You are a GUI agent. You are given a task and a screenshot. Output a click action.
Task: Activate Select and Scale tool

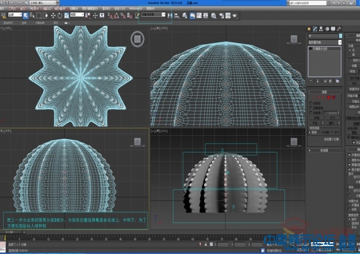coord(67,16)
